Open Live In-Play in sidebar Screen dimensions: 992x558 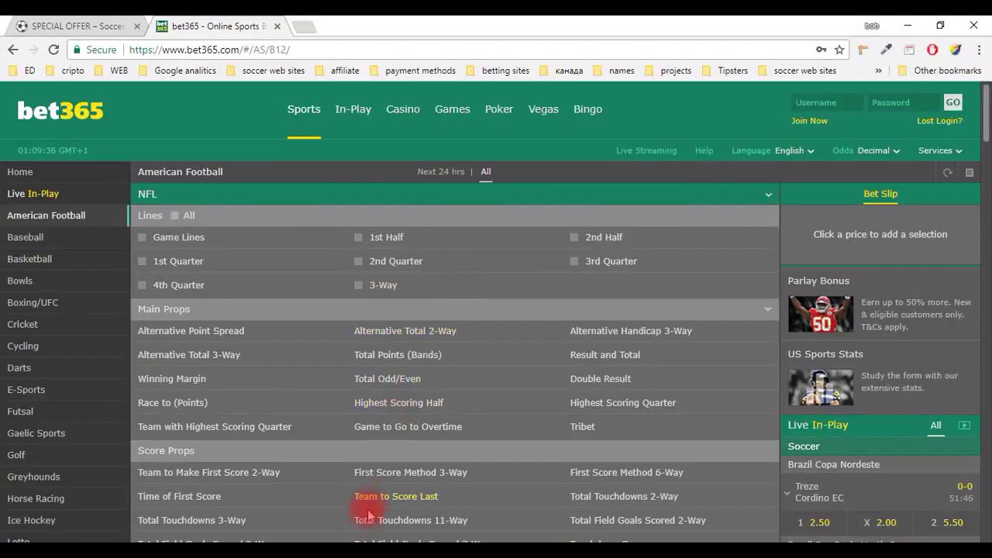pyautogui.click(x=33, y=194)
